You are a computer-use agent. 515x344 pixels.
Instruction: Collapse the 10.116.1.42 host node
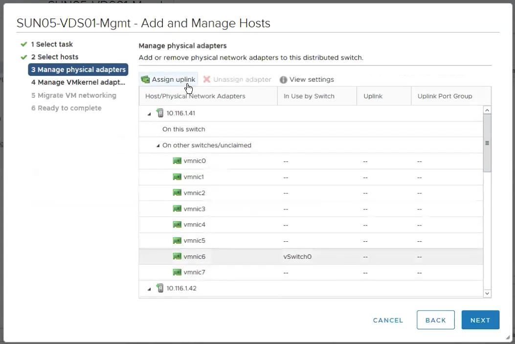149,289
